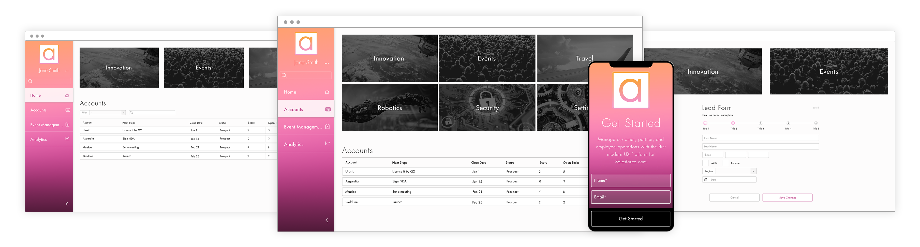
Task: Go to step 4 circle in Lead Form progress
Action: coord(788,123)
